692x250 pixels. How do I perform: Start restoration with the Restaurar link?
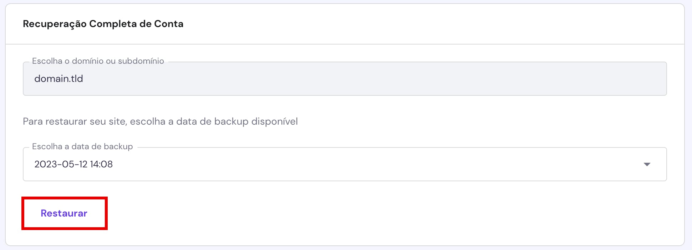(64, 213)
